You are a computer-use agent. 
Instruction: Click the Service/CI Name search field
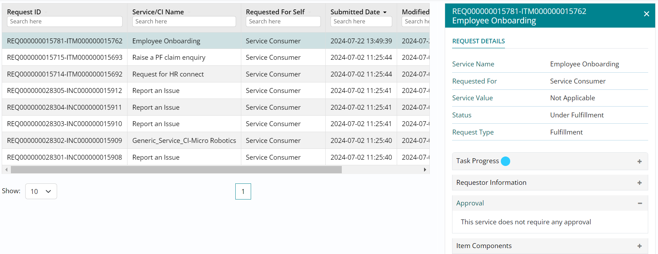pos(184,22)
